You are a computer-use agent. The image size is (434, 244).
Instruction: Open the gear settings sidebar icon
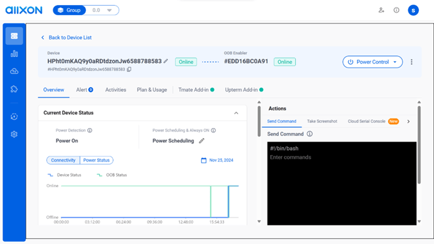[x=14, y=134]
